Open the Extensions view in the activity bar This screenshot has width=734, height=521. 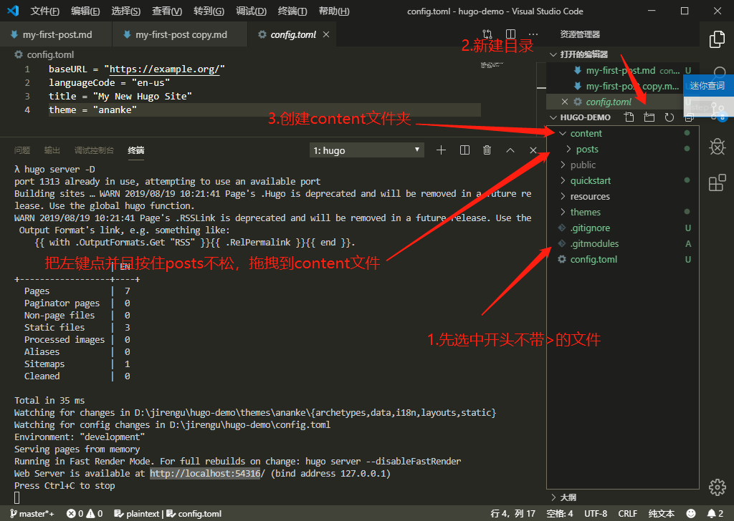(717, 182)
